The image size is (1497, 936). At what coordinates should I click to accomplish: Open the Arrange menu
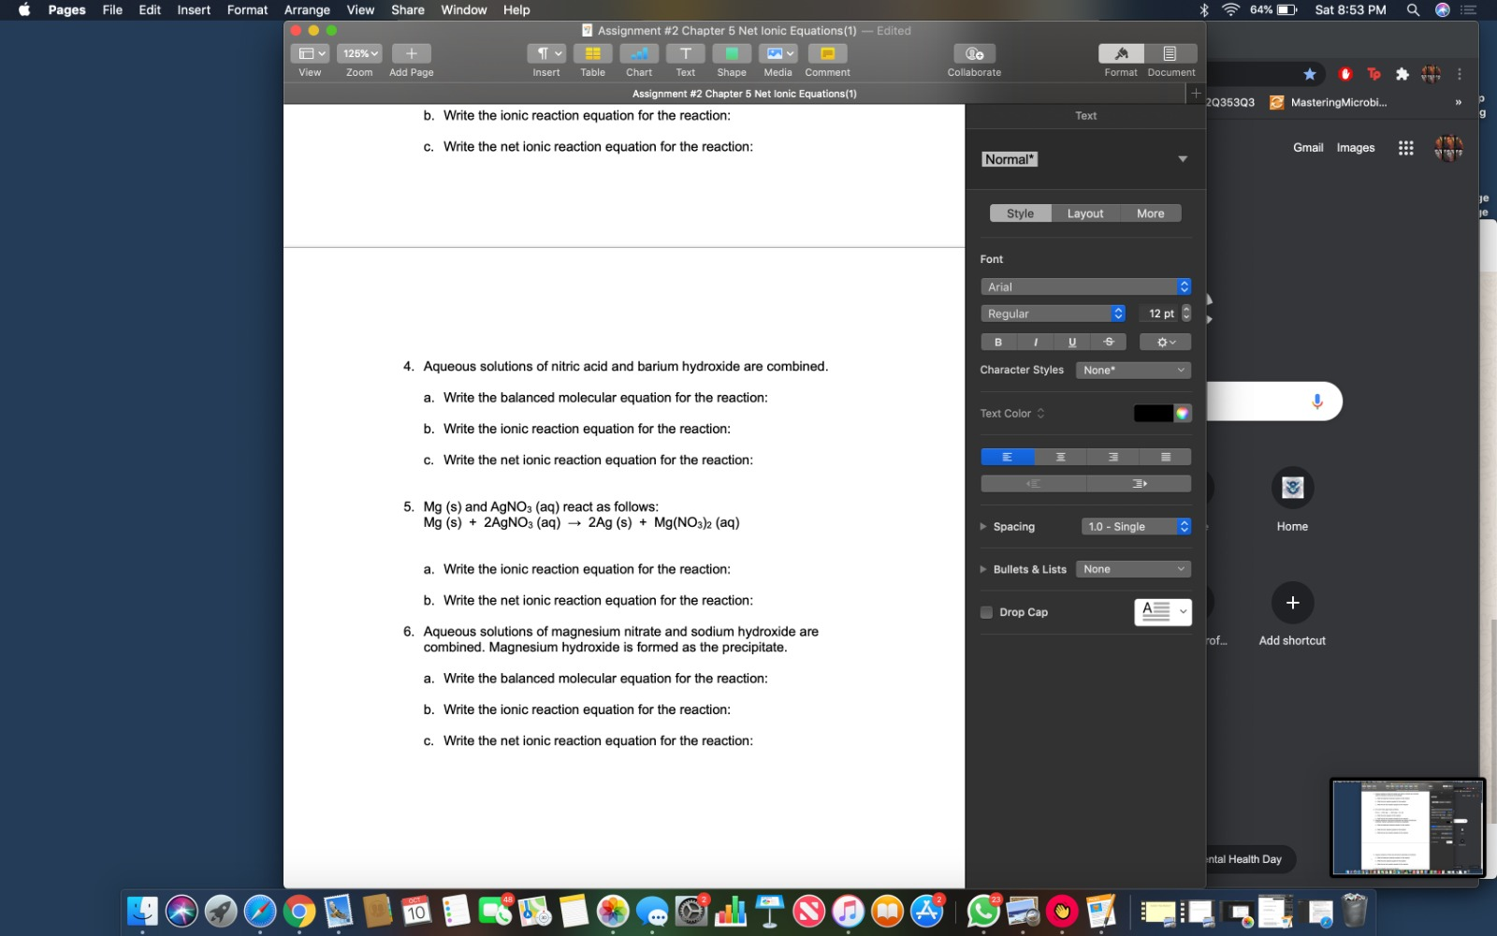click(x=306, y=10)
